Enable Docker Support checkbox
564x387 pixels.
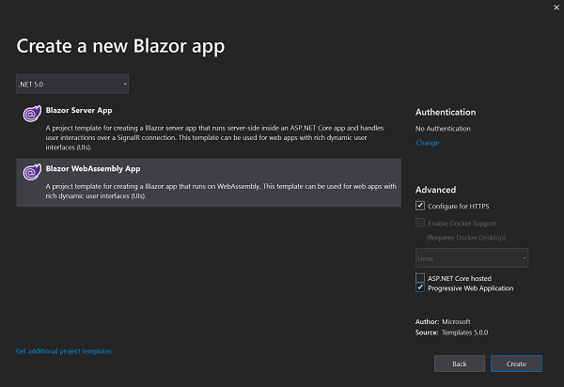(x=420, y=223)
